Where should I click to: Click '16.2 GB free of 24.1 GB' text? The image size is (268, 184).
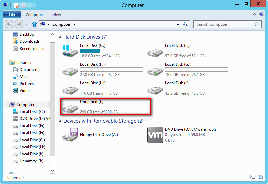pos(100,56)
